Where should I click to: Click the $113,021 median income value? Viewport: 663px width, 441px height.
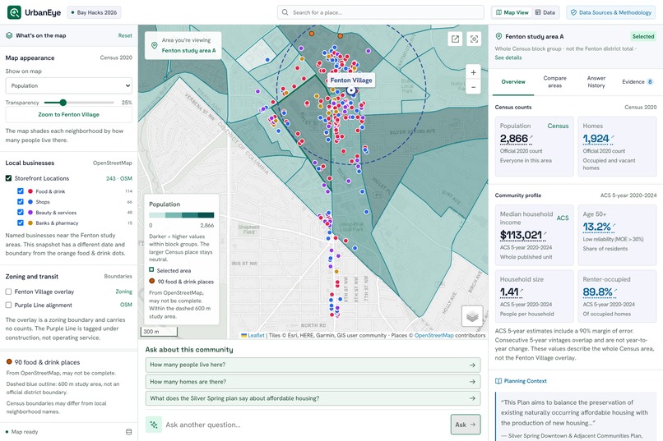pyautogui.click(x=521, y=235)
